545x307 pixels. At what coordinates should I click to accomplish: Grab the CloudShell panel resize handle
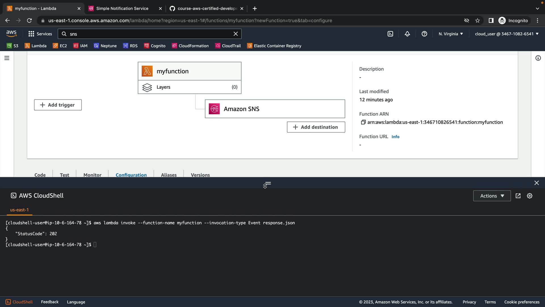pyautogui.click(x=268, y=184)
